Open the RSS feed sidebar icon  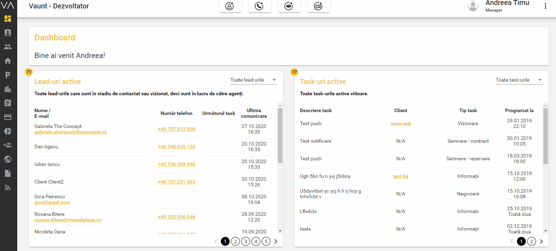pyautogui.click(x=8, y=187)
